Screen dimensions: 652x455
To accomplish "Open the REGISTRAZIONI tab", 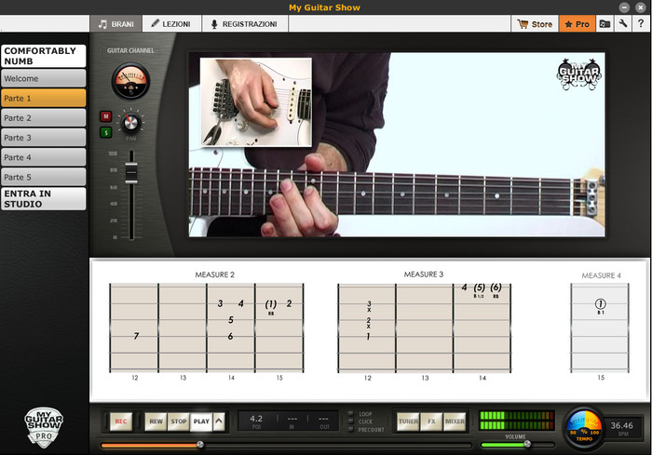I will click(245, 24).
